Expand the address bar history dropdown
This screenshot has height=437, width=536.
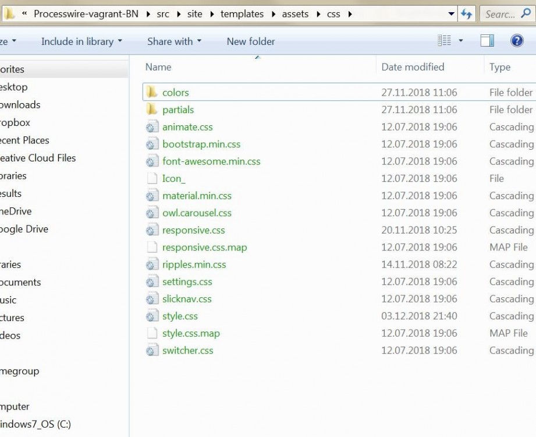click(452, 14)
